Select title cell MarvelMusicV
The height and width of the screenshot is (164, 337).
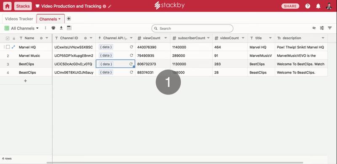[261, 56]
